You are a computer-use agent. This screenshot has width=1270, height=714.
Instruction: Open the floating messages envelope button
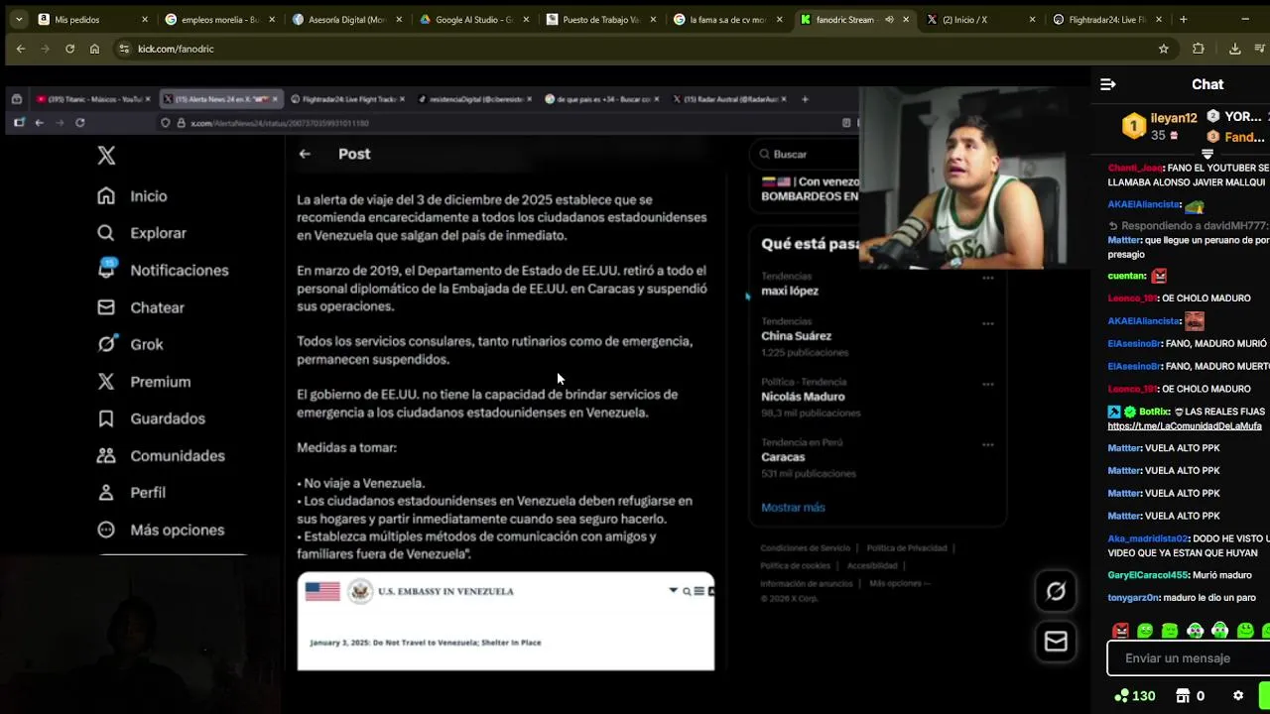click(1056, 643)
